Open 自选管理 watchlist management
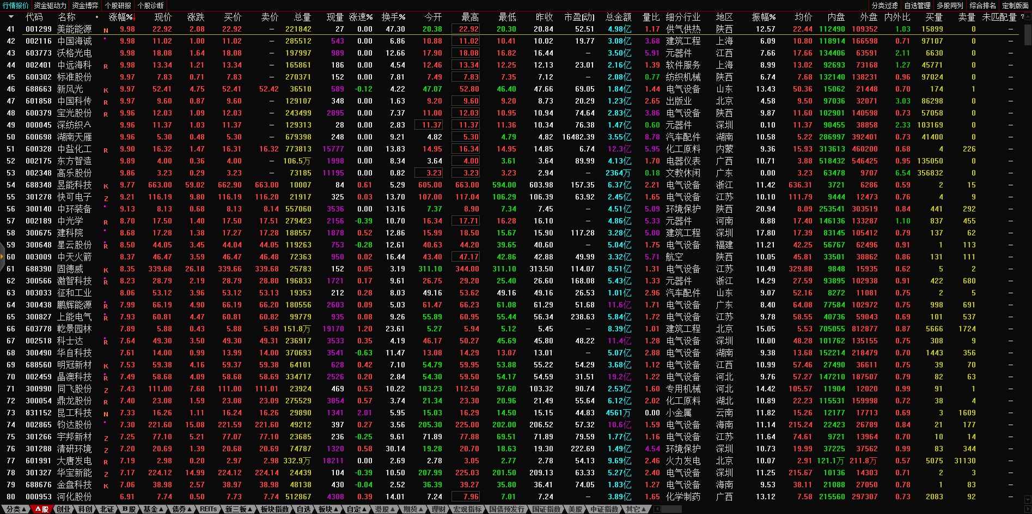Screen dimensions: 1032x514 coord(917,5)
